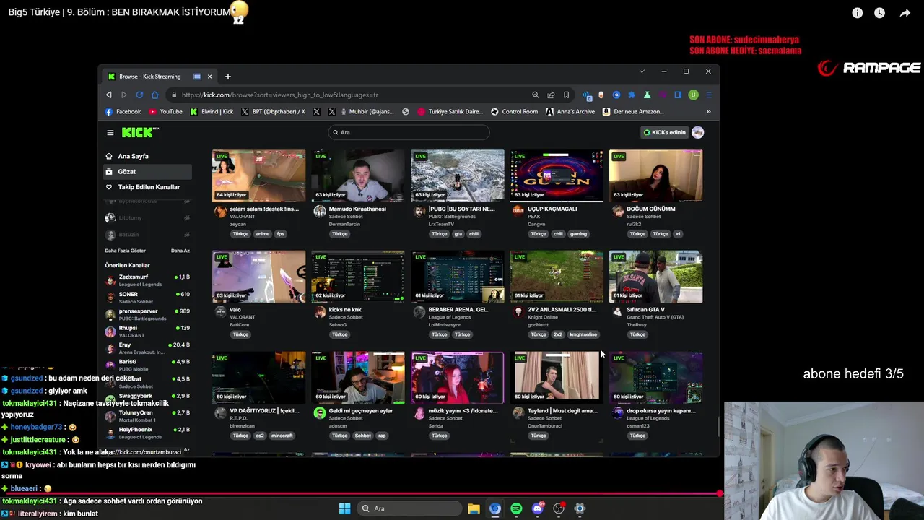Click the browser home icon
The width and height of the screenshot is (924, 520).
point(154,95)
